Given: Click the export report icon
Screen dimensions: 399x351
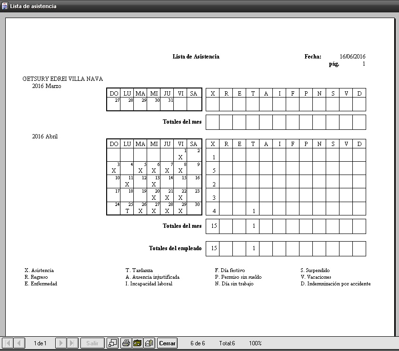Looking at the screenshot, I should coord(150,343).
